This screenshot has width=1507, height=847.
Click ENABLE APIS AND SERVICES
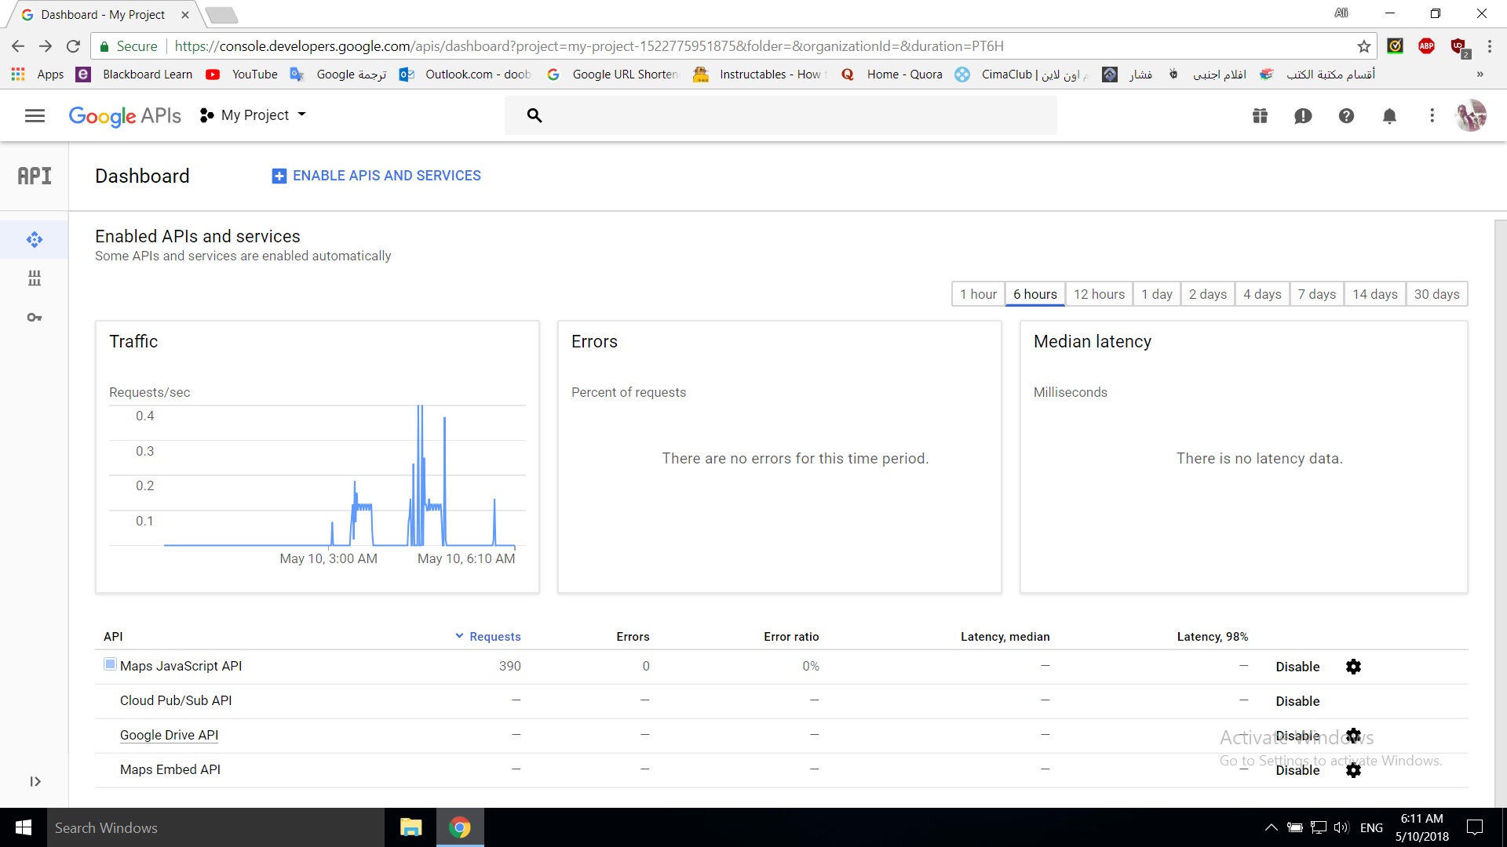377,176
